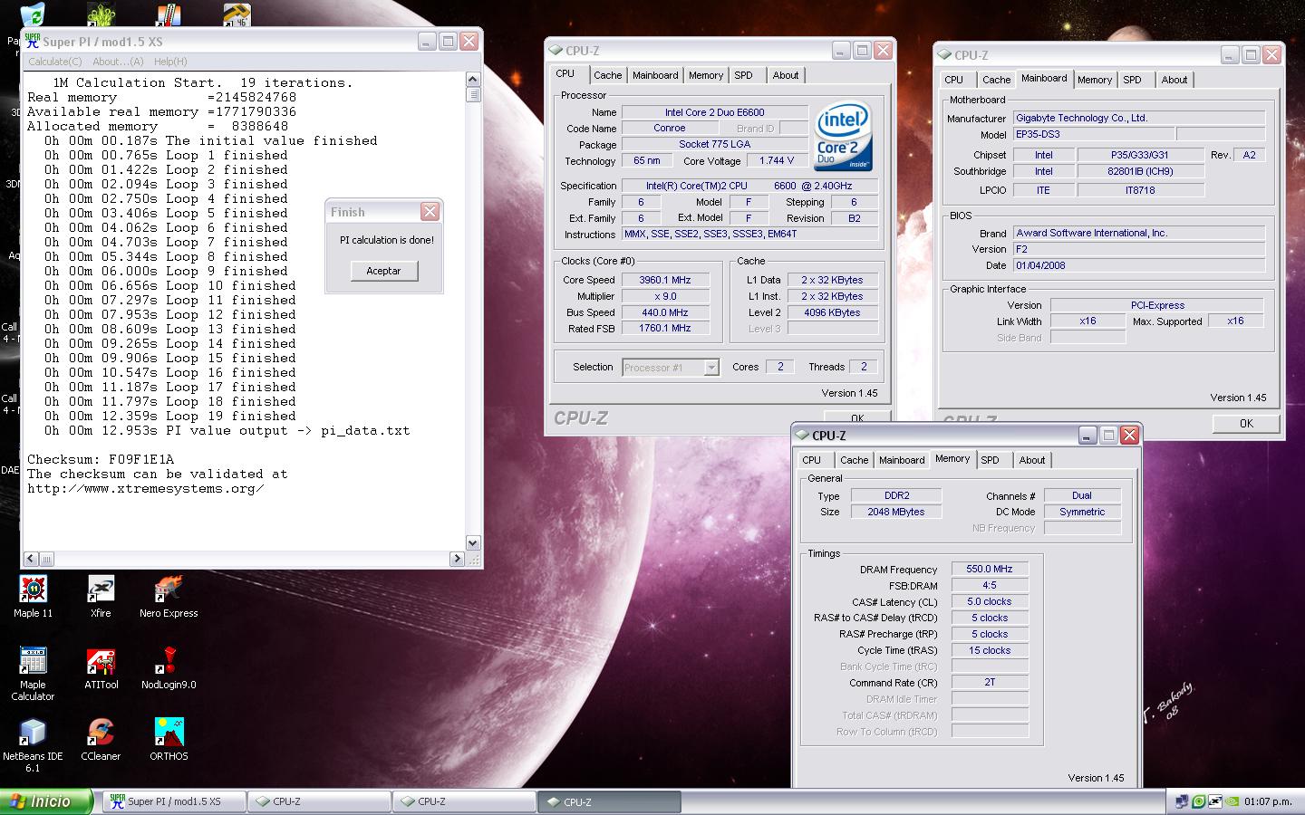Open the Windows Inicio start button

coord(46,801)
